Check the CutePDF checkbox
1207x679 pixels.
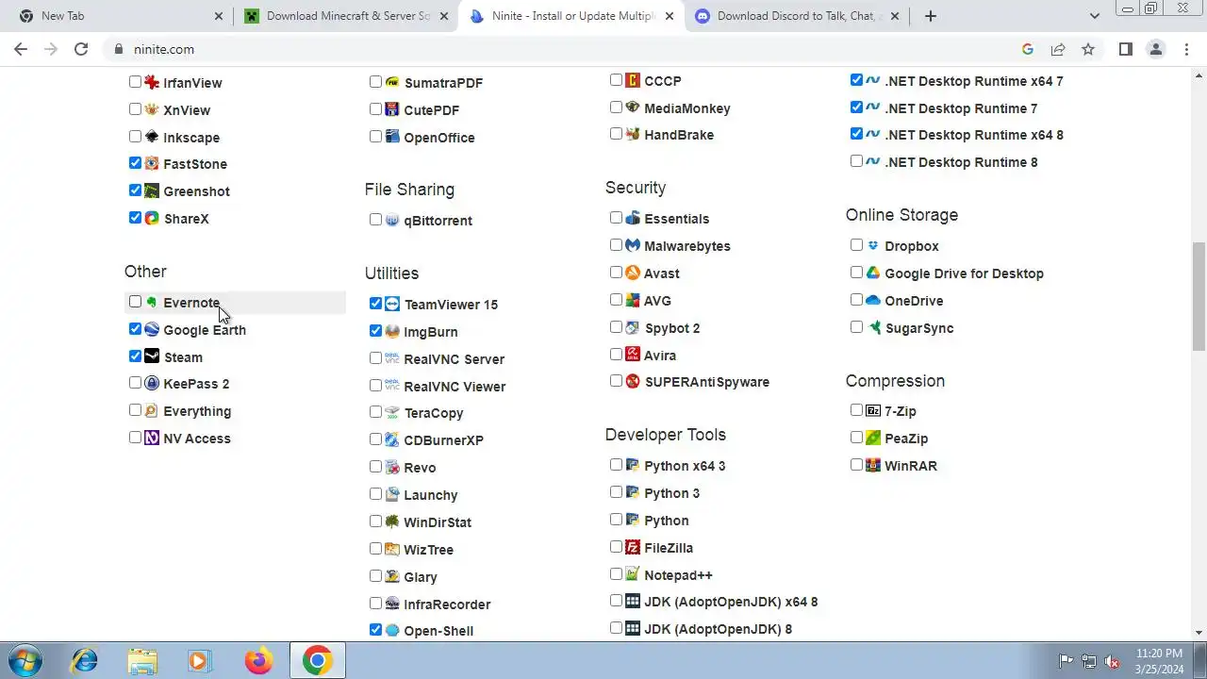pyautogui.click(x=375, y=109)
